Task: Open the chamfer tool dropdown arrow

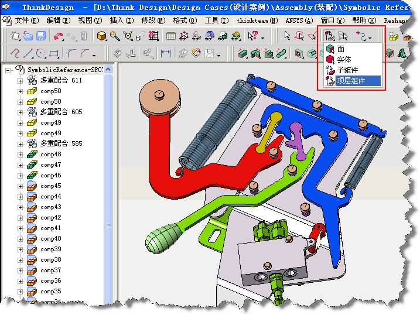Action: coord(94,56)
